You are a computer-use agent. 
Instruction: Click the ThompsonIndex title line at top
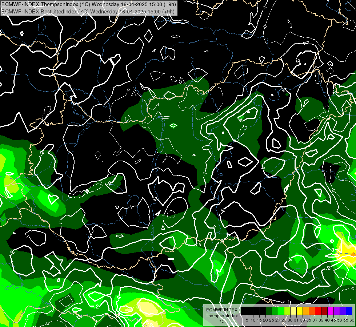(89, 4)
